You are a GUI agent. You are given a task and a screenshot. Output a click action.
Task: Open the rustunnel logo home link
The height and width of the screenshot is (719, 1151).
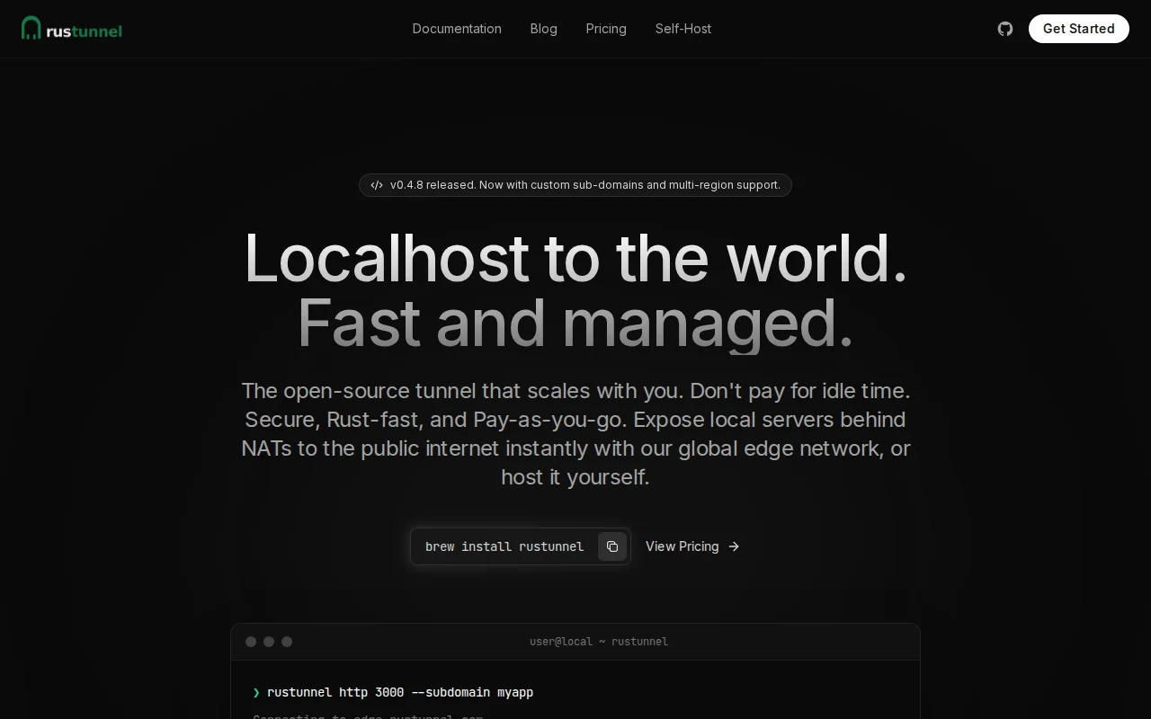[72, 29]
